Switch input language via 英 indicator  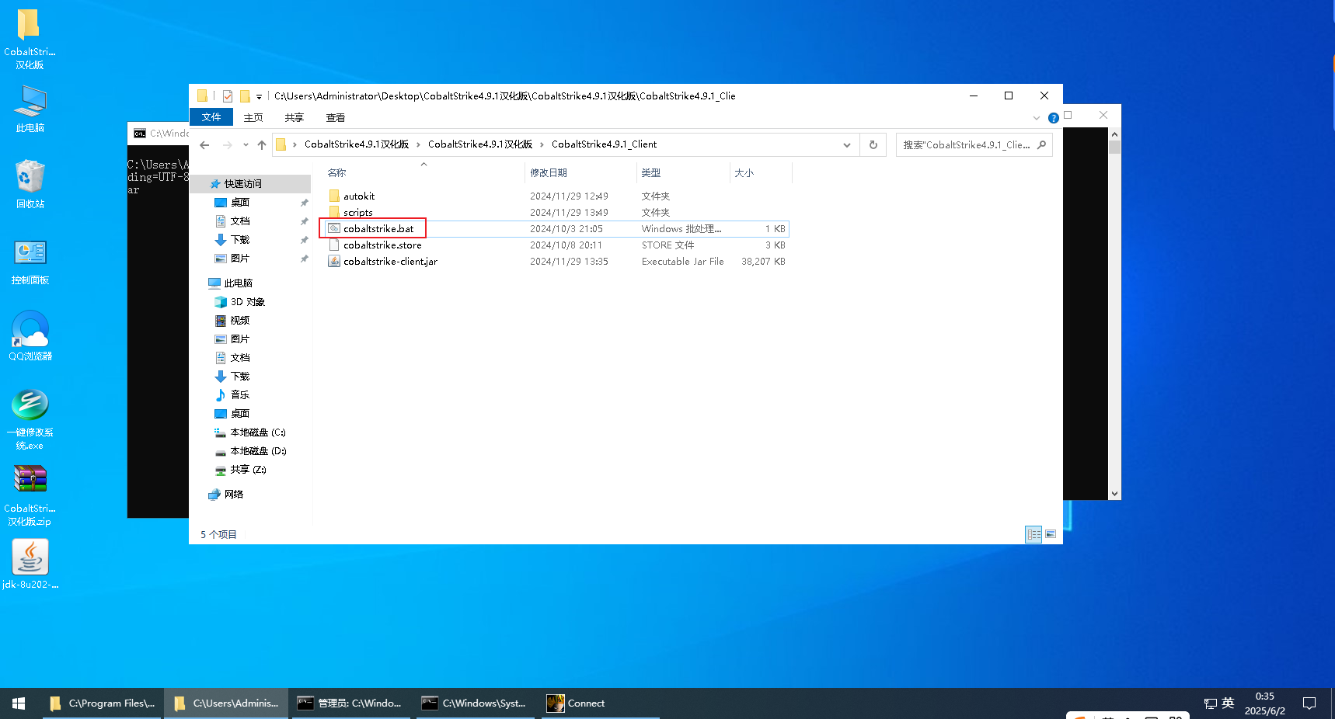click(x=1228, y=703)
